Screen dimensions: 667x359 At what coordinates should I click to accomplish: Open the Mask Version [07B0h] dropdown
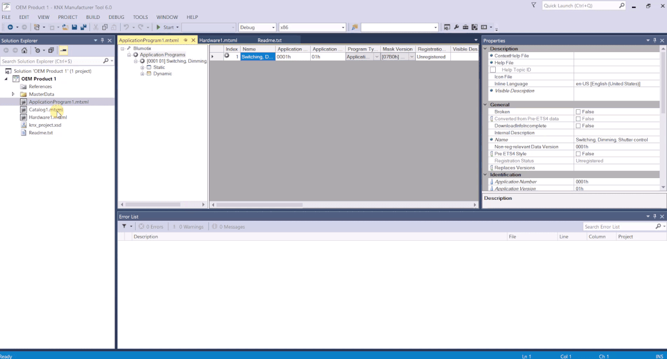tap(412, 57)
